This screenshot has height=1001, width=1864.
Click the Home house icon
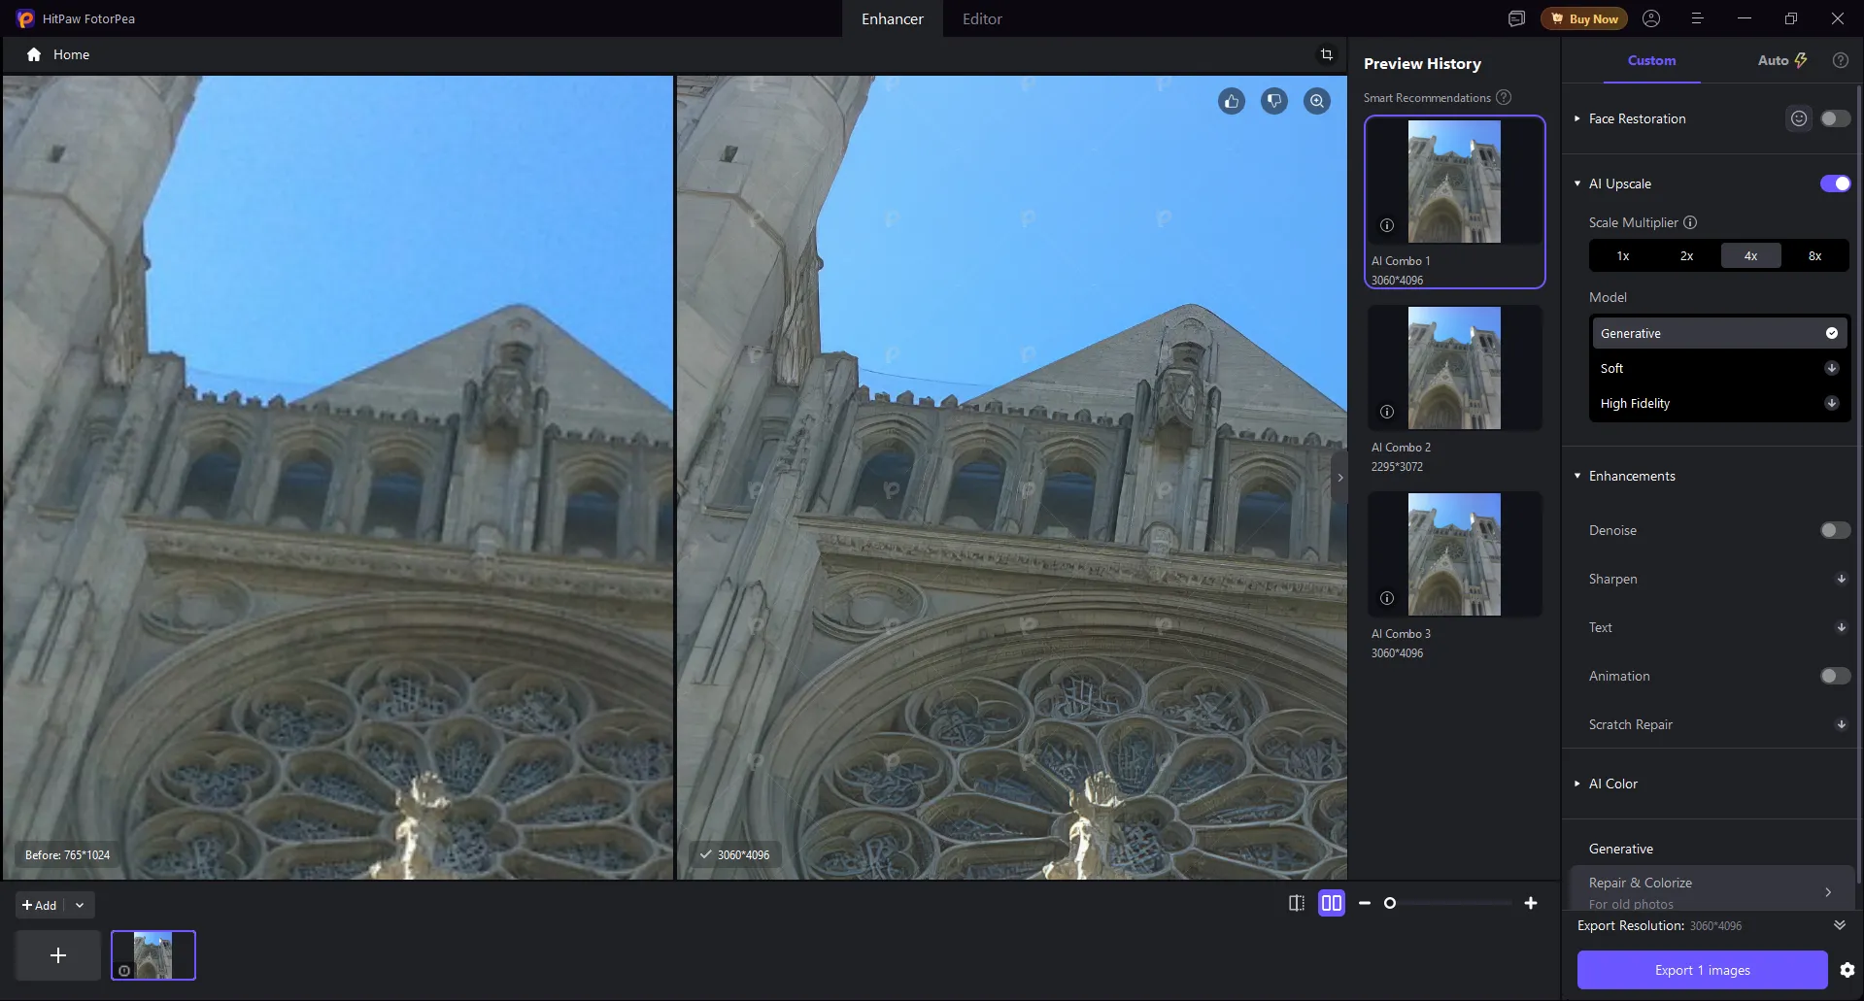click(34, 54)
